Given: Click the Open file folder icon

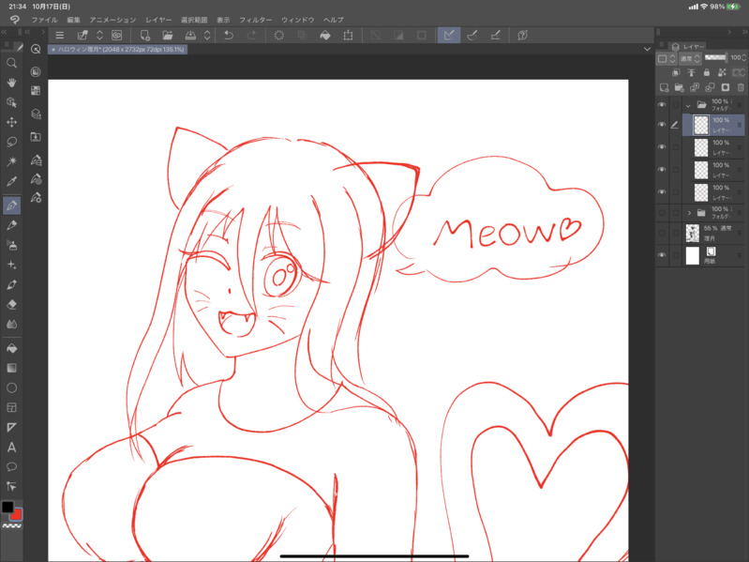Looking at the screenshot, I should click(x=168, y=35).
